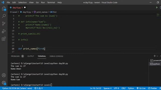Screen dimensions: 161x90
Task: Open the Accounts menu icon
Action: (x=4, y=75)
